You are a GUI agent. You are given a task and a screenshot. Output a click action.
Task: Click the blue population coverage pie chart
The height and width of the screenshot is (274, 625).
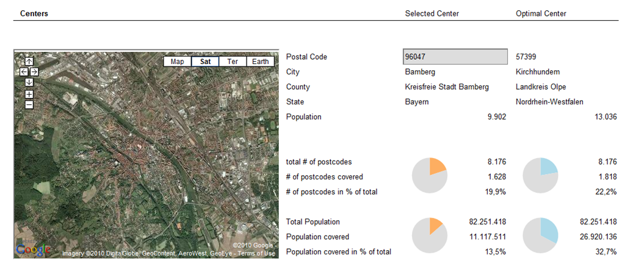pyautogui.click(x=541, y=236)
